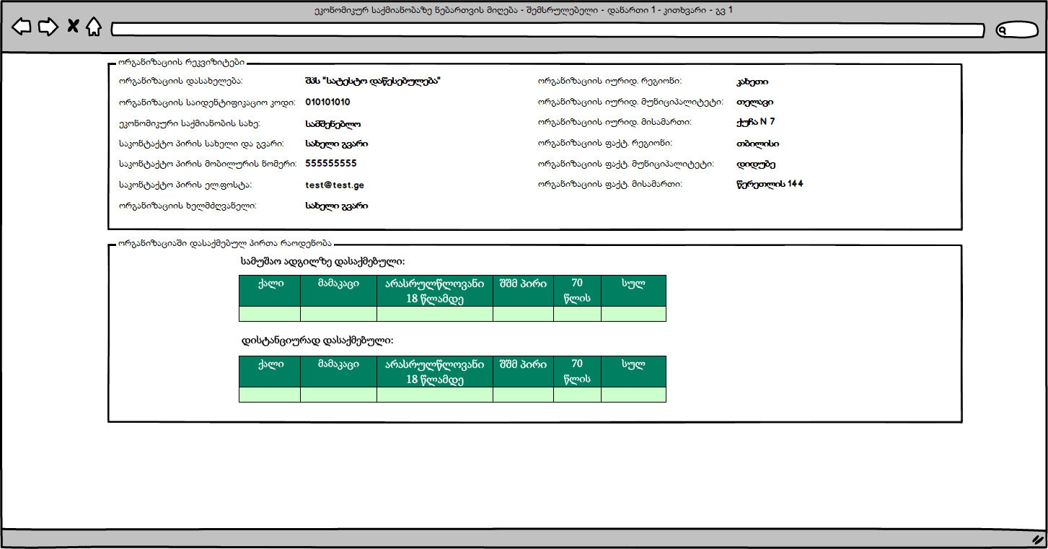Click the browser forward arrow
The height and width of the screenshot is (549, 1048).
click(x=48, y=27)
